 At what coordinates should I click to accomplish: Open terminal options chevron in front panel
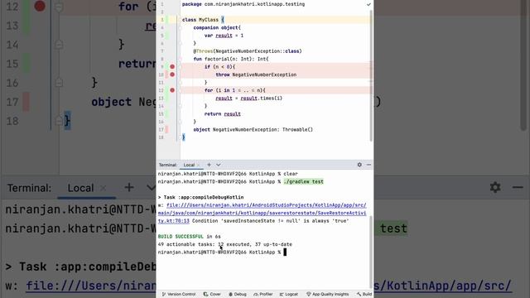(x=219, y=165)
